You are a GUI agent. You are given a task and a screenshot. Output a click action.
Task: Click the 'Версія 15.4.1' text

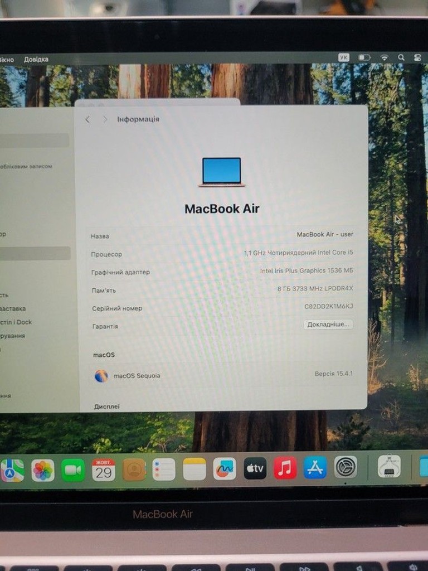[x=334, y=374]
